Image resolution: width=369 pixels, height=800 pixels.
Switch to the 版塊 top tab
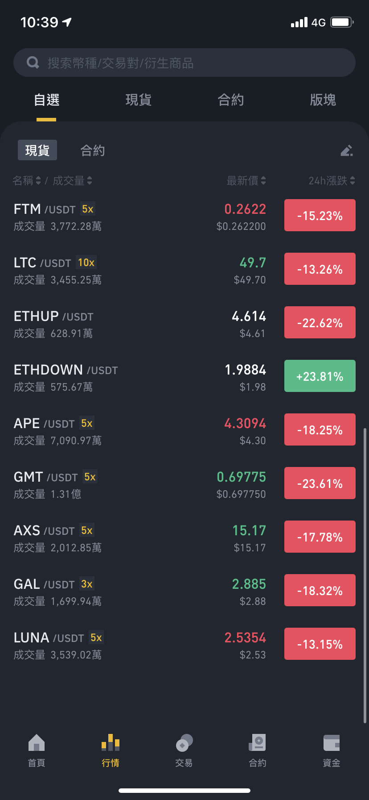pyautogui.click(x=323, y=100)
